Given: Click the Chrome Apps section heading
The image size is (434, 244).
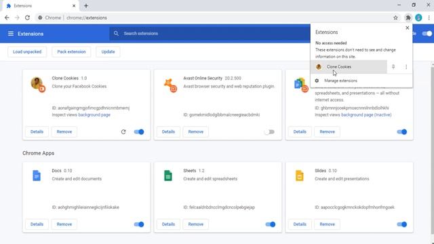Looking at the screenshot, I should [x=38, y=153].
